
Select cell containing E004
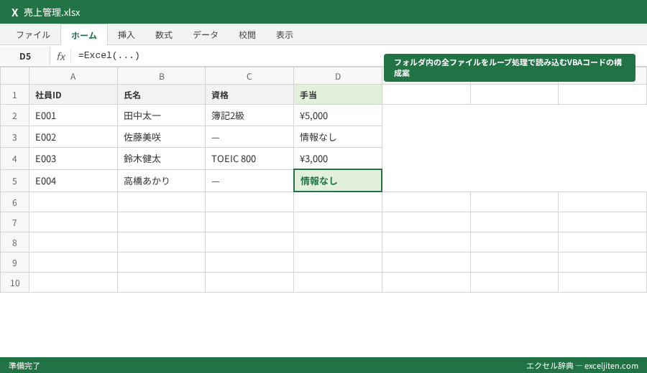(73, 181)
